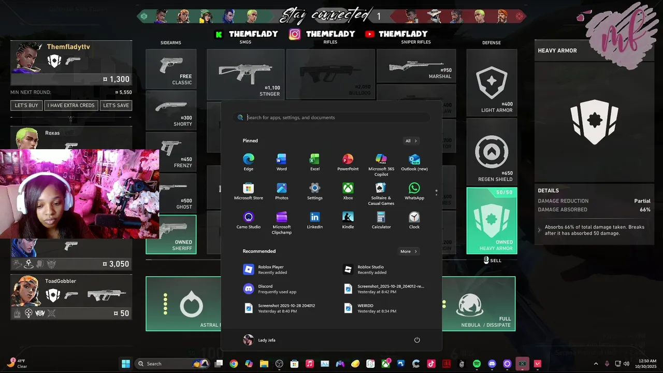Open Edge from pinned apps

(x=249, y=162)
